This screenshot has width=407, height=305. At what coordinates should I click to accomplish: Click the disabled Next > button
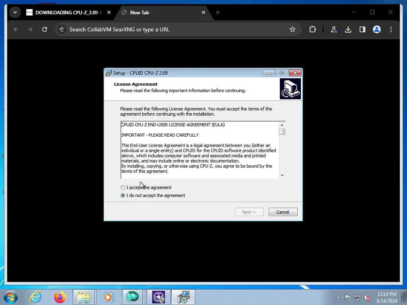click(x=249, y=212)
